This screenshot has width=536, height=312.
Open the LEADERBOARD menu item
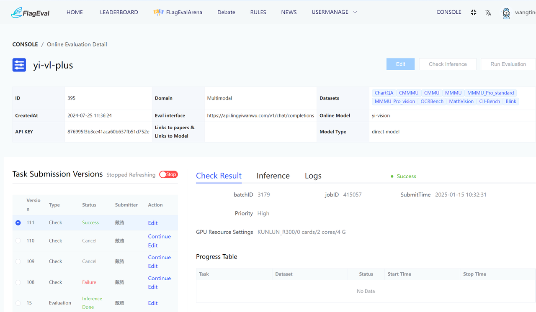(x=119, y=12)
